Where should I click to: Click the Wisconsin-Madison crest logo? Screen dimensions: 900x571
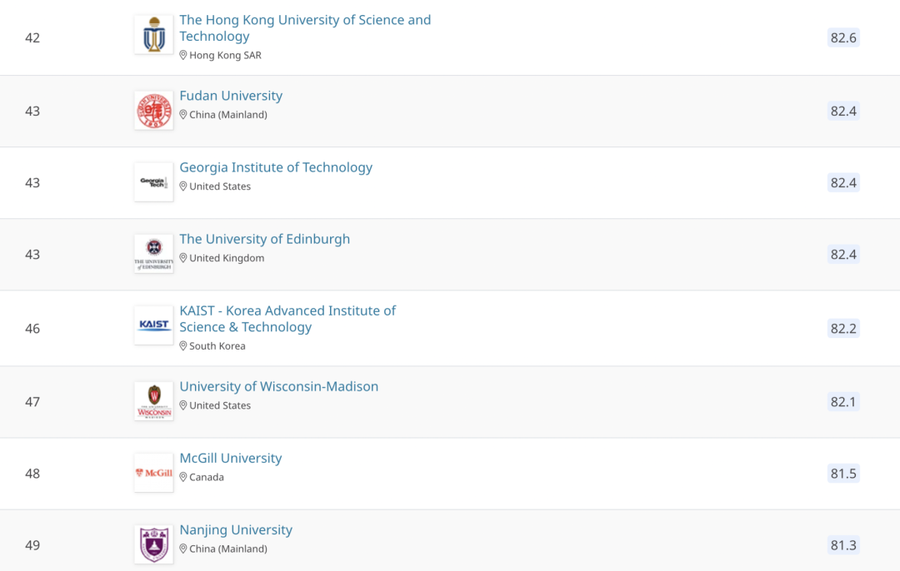click(x=153, y=401)
